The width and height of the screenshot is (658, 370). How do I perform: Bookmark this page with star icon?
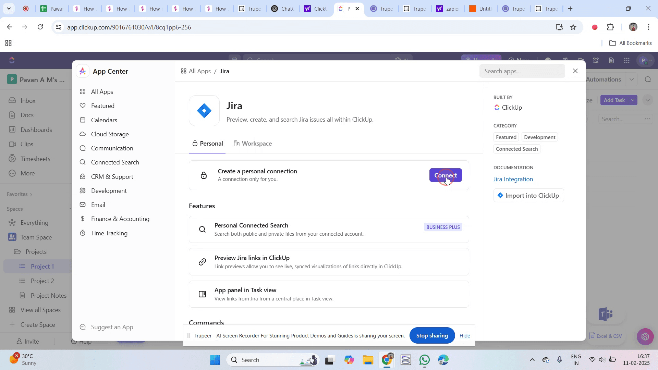(573, 27)
